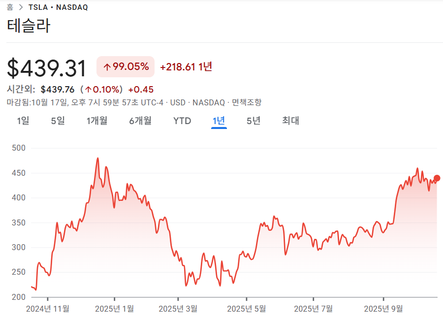Click the active 1년 range tab
This screenshot has width=443, height=321.
[x=219, y=121]
